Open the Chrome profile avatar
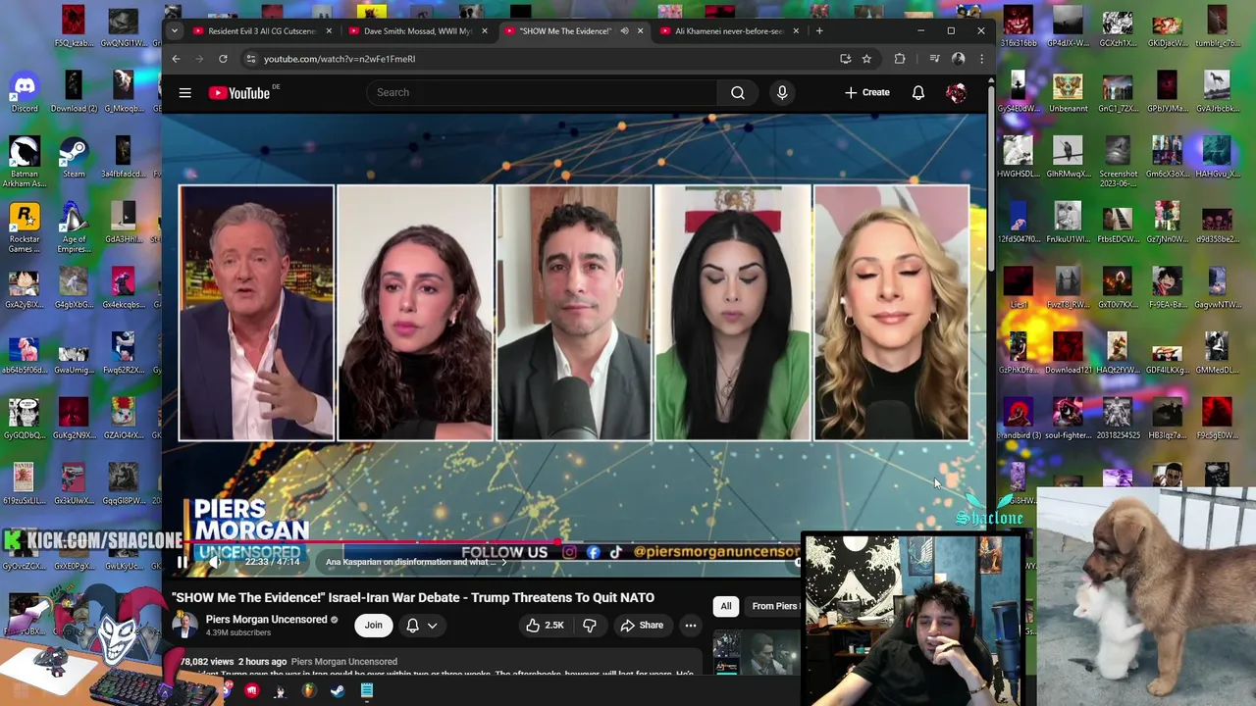 pos(959,59)
